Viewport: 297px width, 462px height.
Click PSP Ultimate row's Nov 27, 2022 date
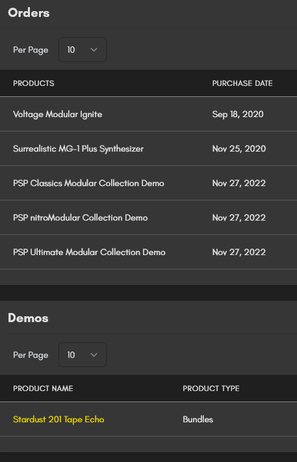tap(239, 252)
